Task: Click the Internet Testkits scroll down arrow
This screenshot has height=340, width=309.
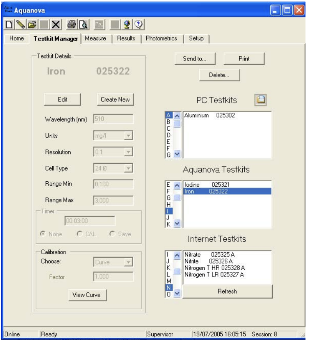Action: [x=177, y=293]
